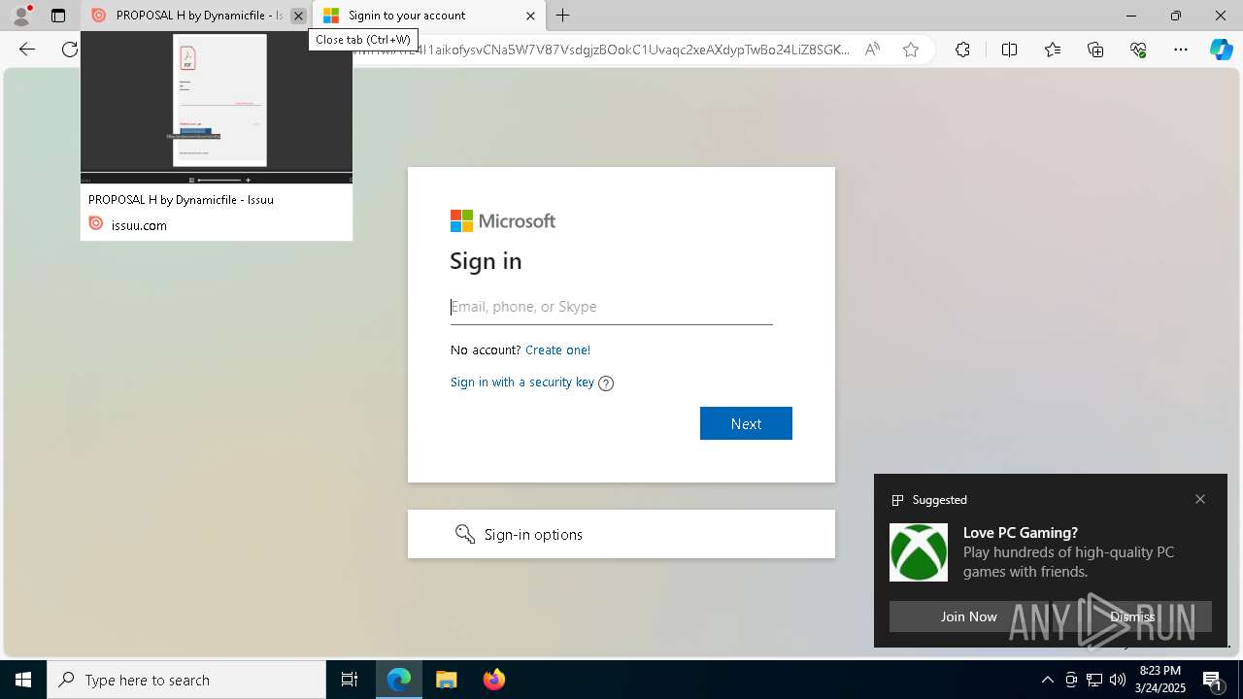Open Settings and more menu
The width and height of the screenshot is (1243, 699).
(x=1181, y=50)
